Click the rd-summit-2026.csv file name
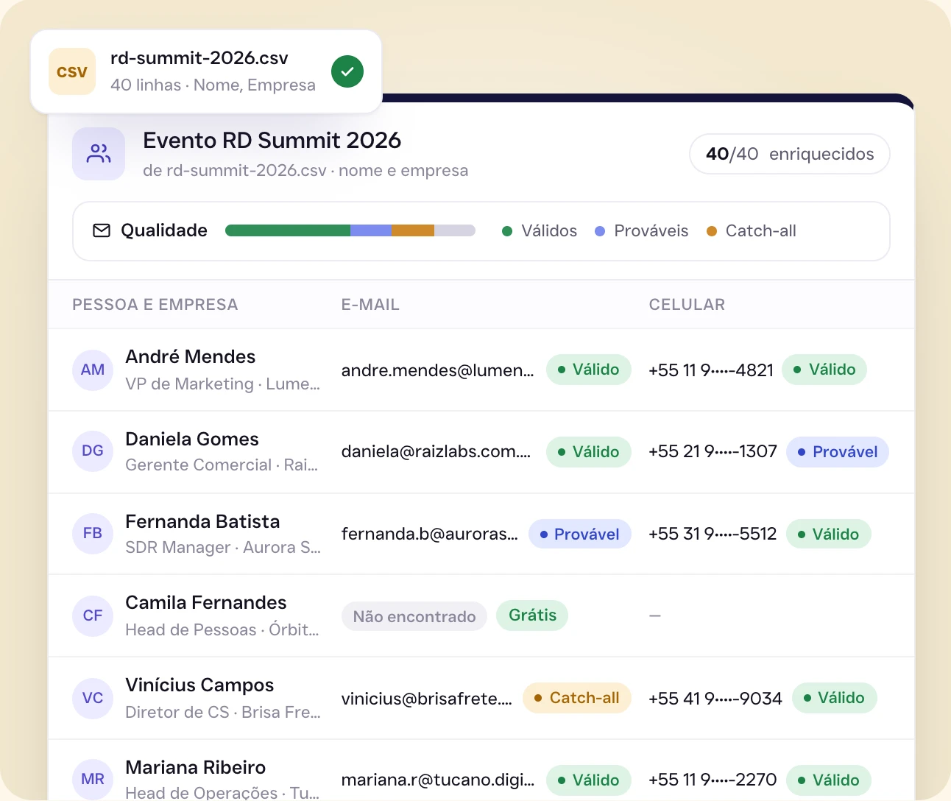951x801 pixels. point(199,58)
